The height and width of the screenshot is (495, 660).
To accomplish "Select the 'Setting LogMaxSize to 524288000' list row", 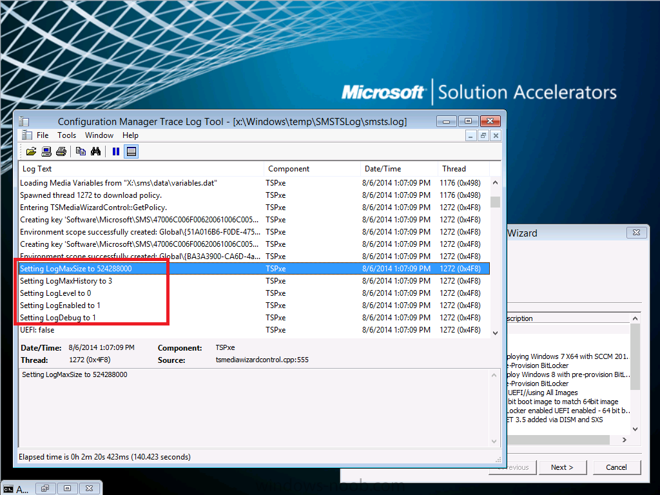I will 254,269.
